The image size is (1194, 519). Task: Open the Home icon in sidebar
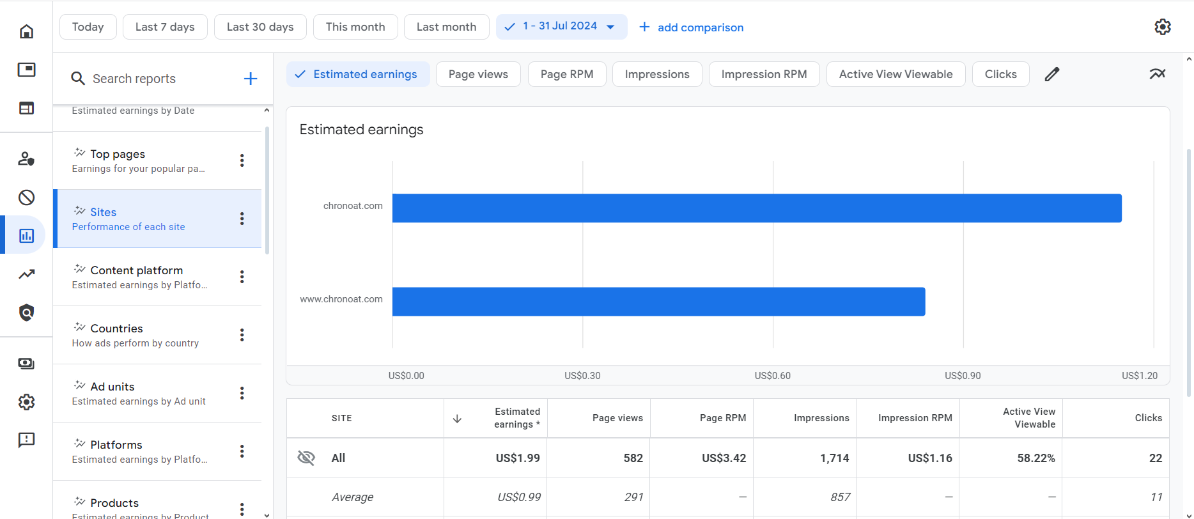(26, 31)
